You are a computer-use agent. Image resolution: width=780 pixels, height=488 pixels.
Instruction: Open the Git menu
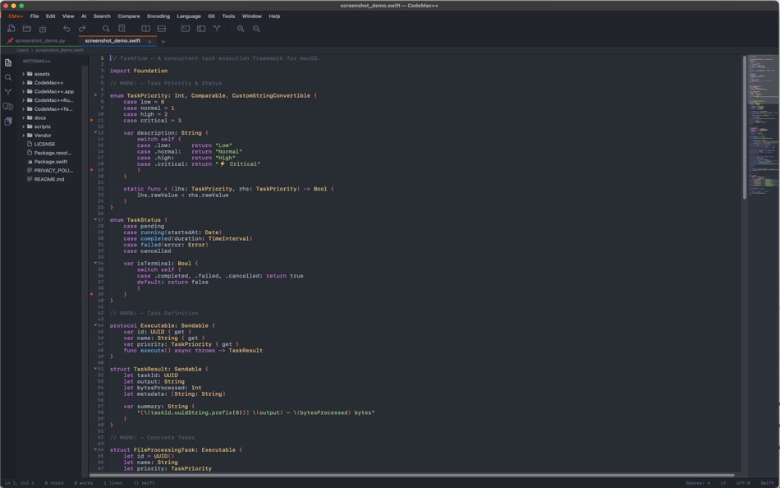pyautogui.click(x=210, y=16)
